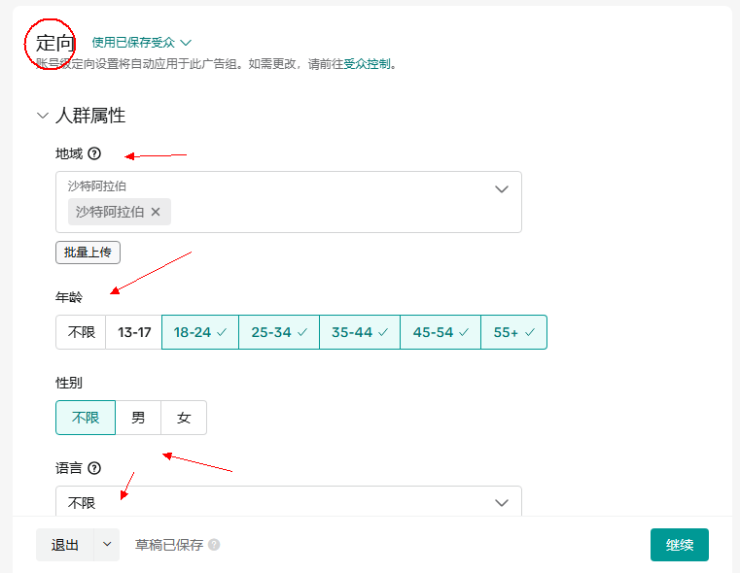The width and height of the screenshot is (740, 573).
Task: Click the help icon beside 草稿已保存
Action: (x=214, y=545)
